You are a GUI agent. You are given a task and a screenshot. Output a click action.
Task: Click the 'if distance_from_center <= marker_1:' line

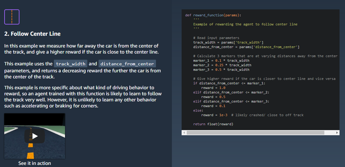[229, 83]
